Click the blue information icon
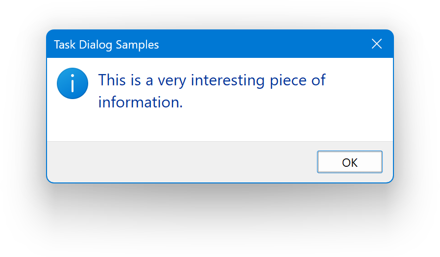The width and height of the screenshot is (440, 257). (73, 83)
